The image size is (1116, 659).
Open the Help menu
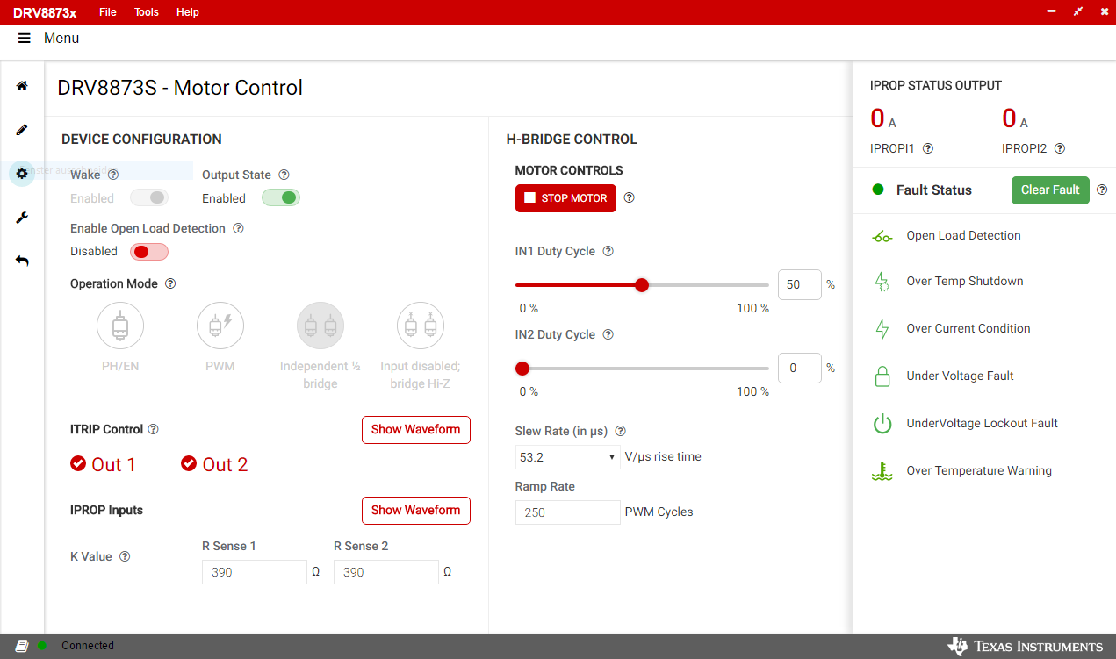[x=188, y=12]
